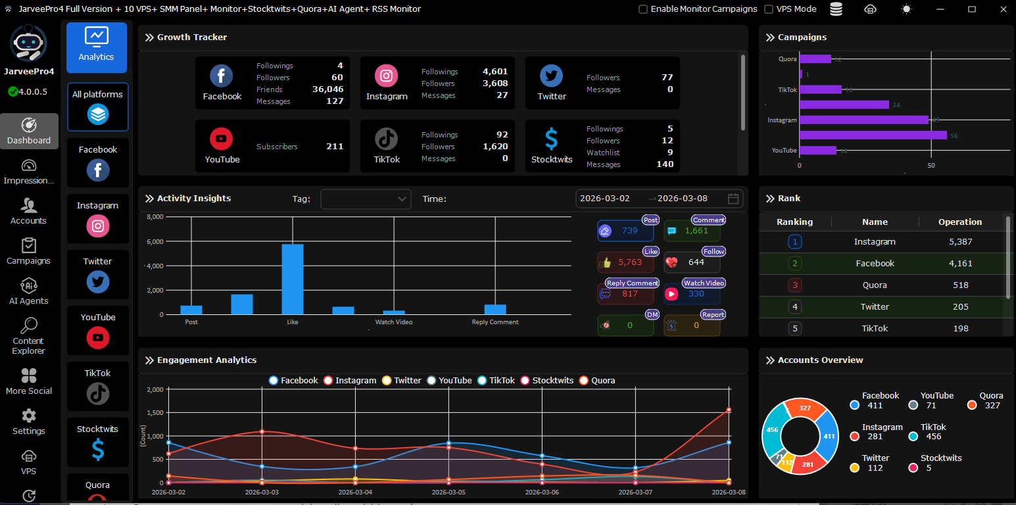This screenshot has width=1016, height=505.
Task: Open Content Explorer from sidebar
Action: point(28,335)
